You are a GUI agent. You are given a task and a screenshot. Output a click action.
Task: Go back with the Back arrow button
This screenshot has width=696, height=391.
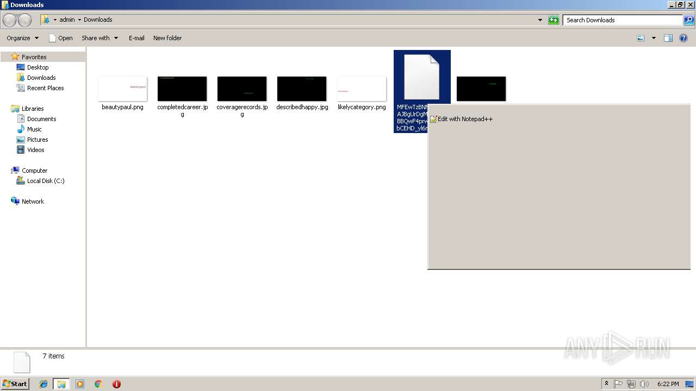pos(10,20)
